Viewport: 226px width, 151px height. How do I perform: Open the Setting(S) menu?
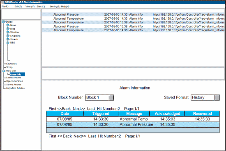[55, 7]
